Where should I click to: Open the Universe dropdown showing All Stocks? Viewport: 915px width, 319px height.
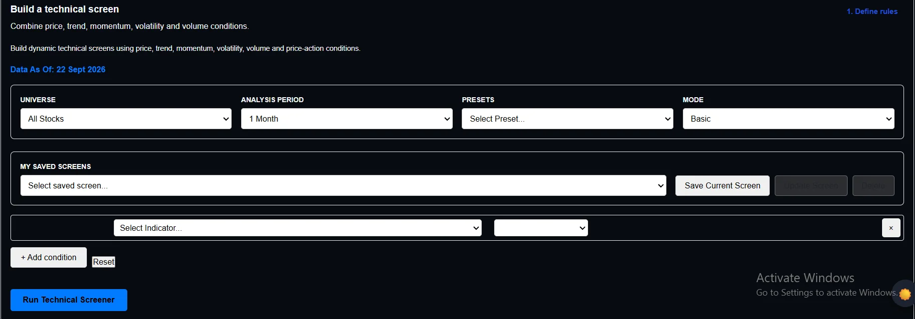[126, 119]
